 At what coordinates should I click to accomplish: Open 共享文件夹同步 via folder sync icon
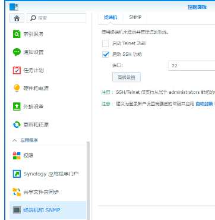pos(17,192)
